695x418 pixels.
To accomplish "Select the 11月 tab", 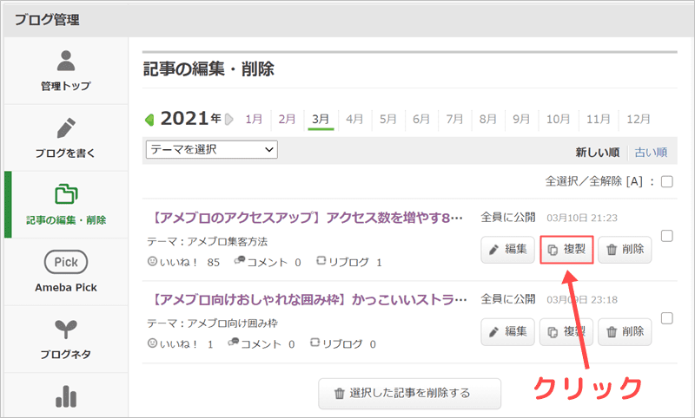I will click(x=599, y=119).
